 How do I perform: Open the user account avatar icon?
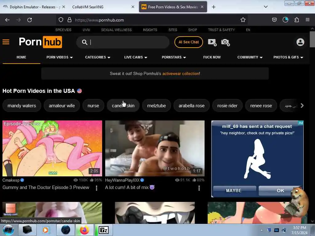[x=300, y=42]
